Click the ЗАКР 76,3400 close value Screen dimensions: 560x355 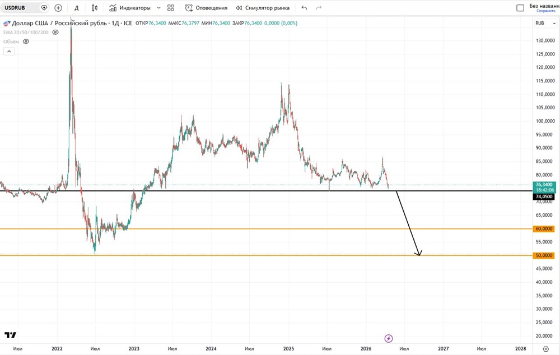(x=247, y=23)
